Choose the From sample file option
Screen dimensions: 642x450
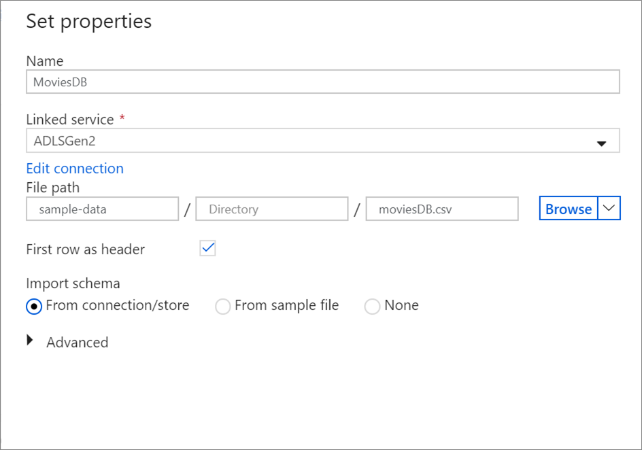[x=222, y=307]
